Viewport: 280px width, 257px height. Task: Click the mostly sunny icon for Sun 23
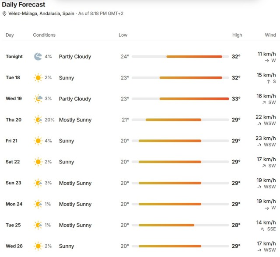tap(38, 183)
